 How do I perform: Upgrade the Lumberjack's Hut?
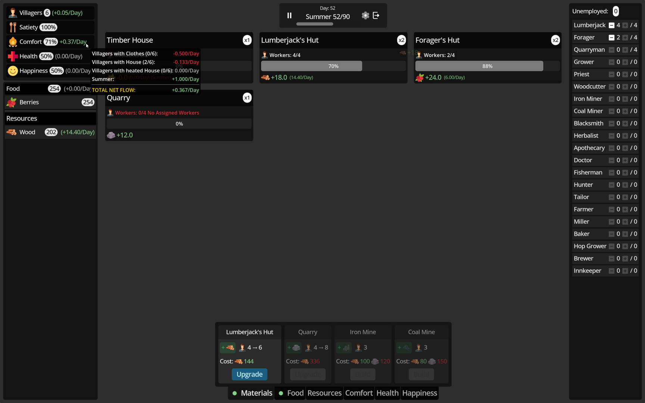tap(249, 374)
